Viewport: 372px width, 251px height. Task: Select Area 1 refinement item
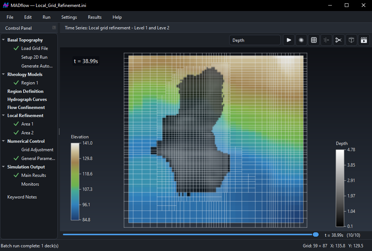coord(27,124)
